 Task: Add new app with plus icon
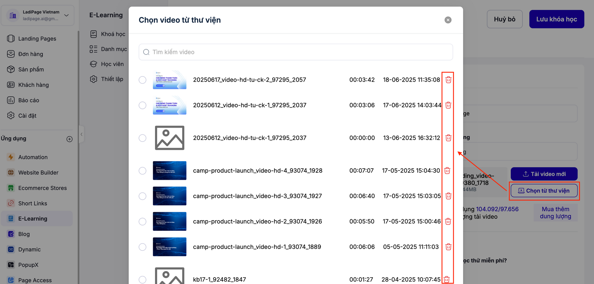point(70,139)
